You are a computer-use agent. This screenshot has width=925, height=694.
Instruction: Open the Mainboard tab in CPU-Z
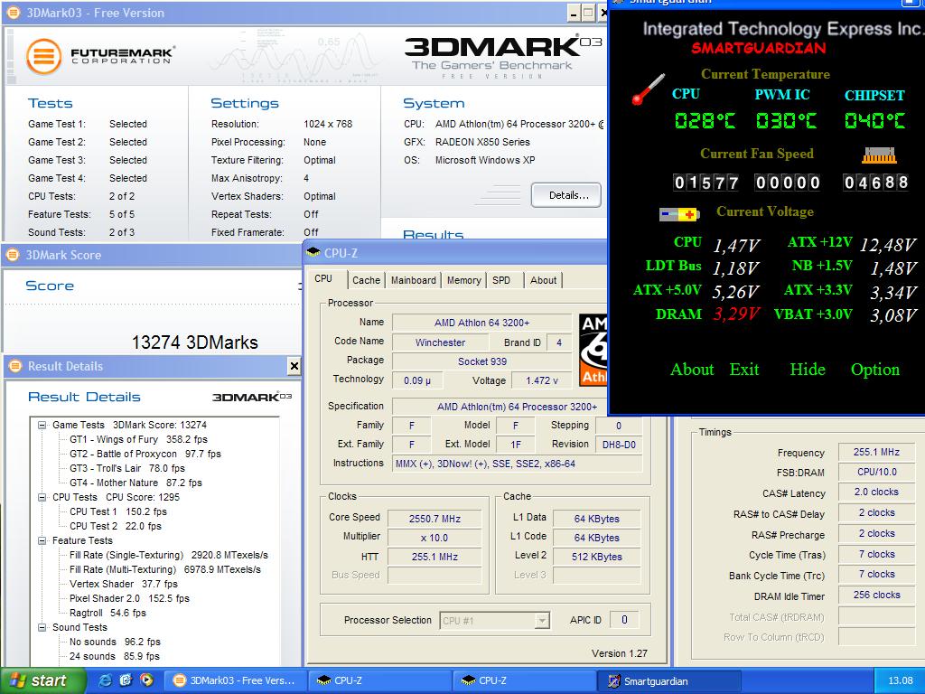click(x=414, y=280)
